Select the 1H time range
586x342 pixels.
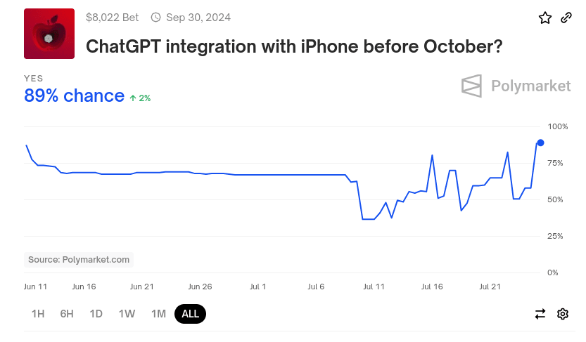pos(38,314)
